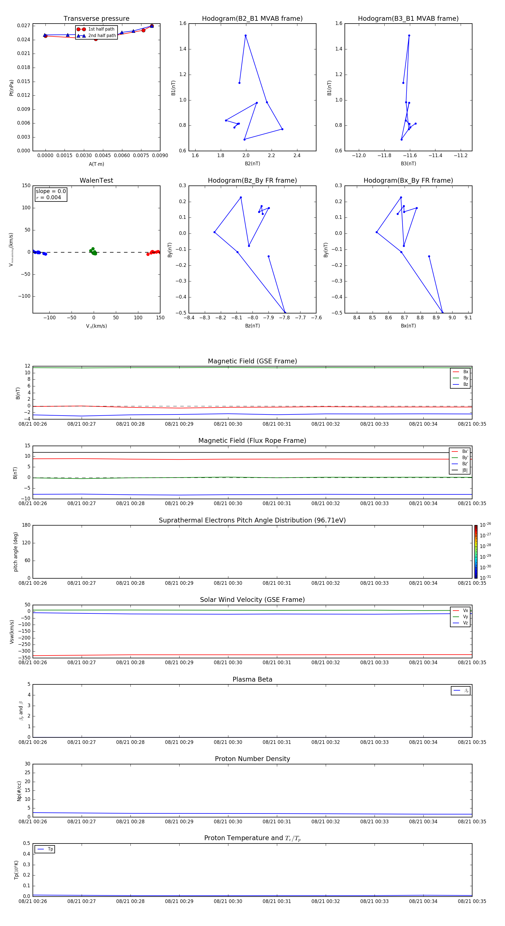Click the 10⁻²⁶ colorbar tick label
505x926 pixels.
485,525
